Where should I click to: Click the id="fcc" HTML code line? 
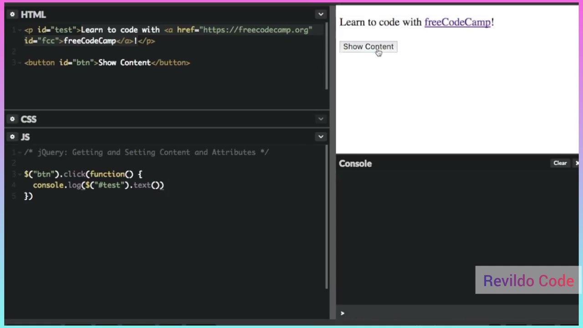pyautogui.click(x=90, y=41)
